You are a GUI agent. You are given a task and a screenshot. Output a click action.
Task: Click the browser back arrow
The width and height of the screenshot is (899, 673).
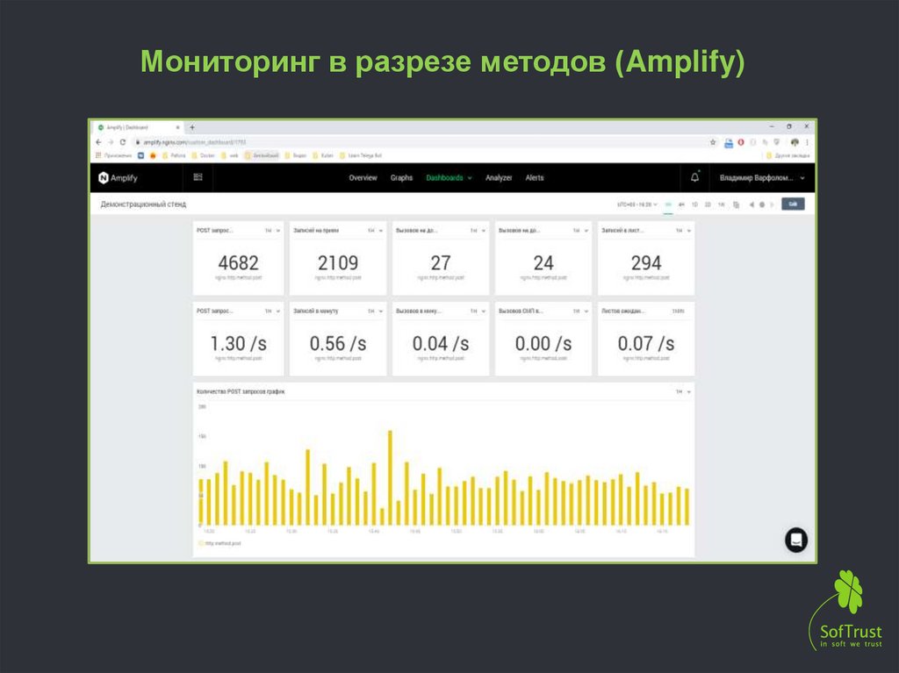point(98,141)
